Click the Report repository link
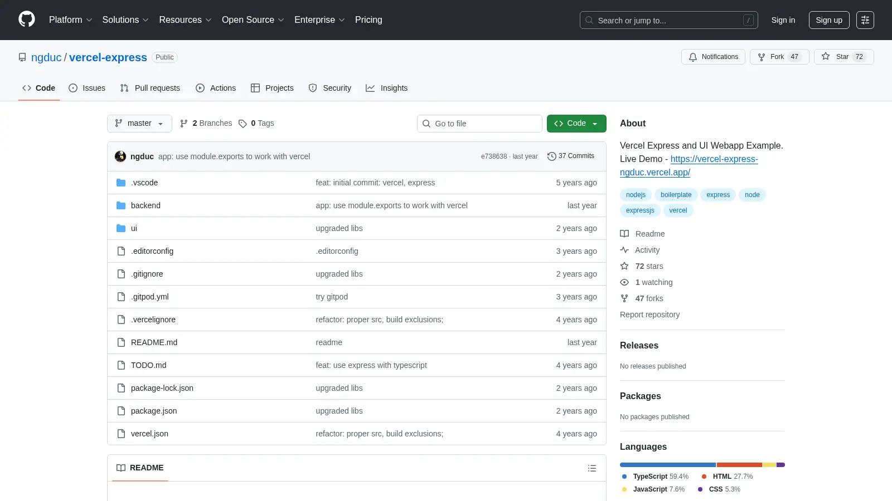 tap(649, 315)
